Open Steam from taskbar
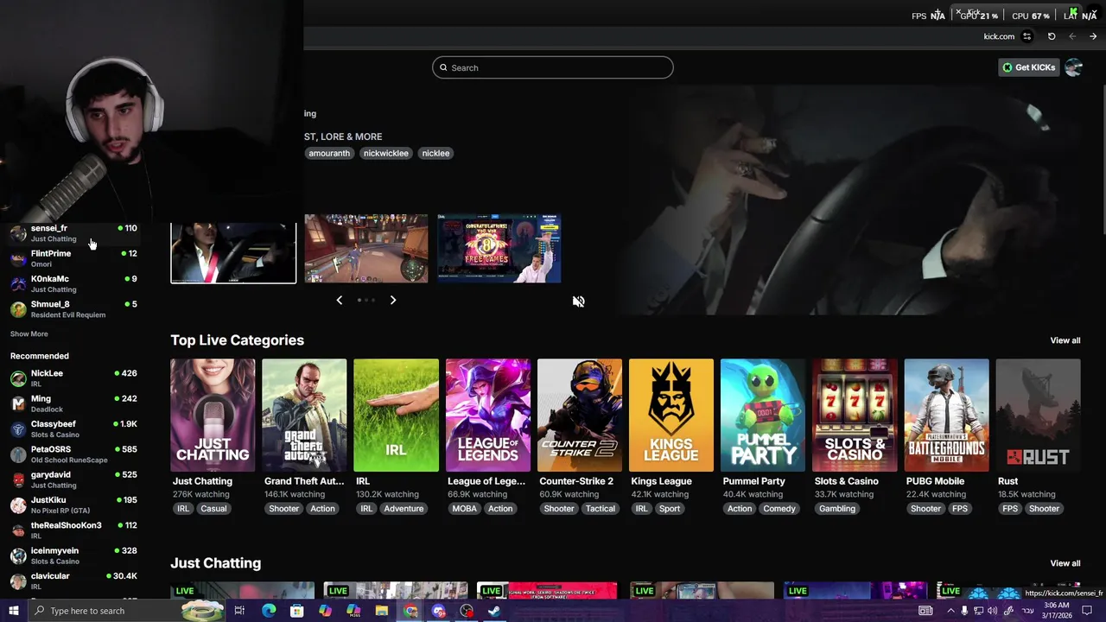This screenshot has width=1106, height=622. pyautogui.click(x=494, y=611)
